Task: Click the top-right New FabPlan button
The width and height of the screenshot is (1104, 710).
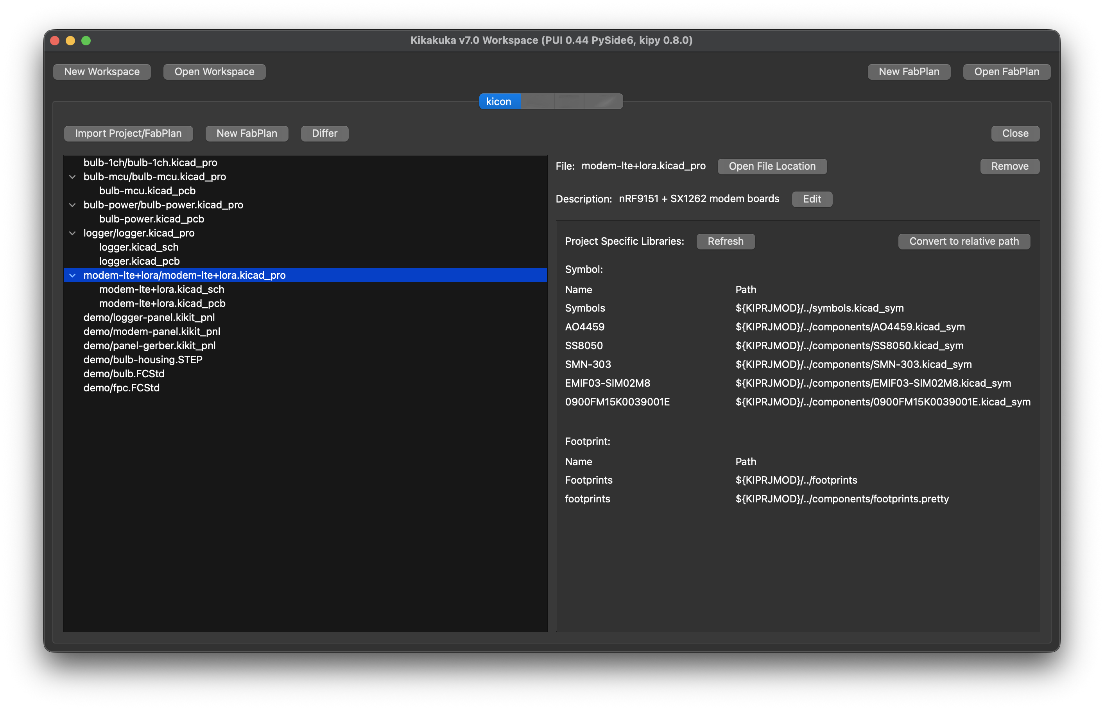Action: 909,72
